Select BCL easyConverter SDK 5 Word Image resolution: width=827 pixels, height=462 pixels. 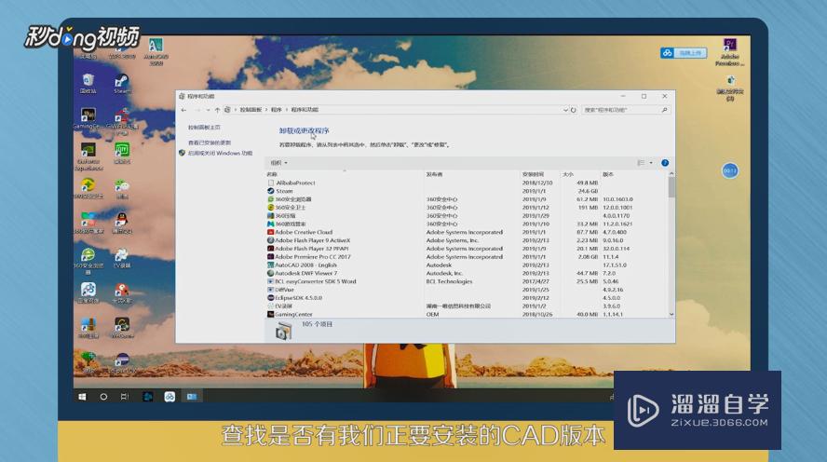pyautogui.click(x=467, y=281)
